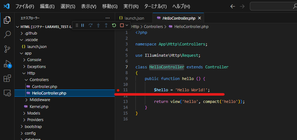The width and height of the screenshot is (297, 140).
Task: Select HelloController.php in the file tree
Action: [65, 93]
